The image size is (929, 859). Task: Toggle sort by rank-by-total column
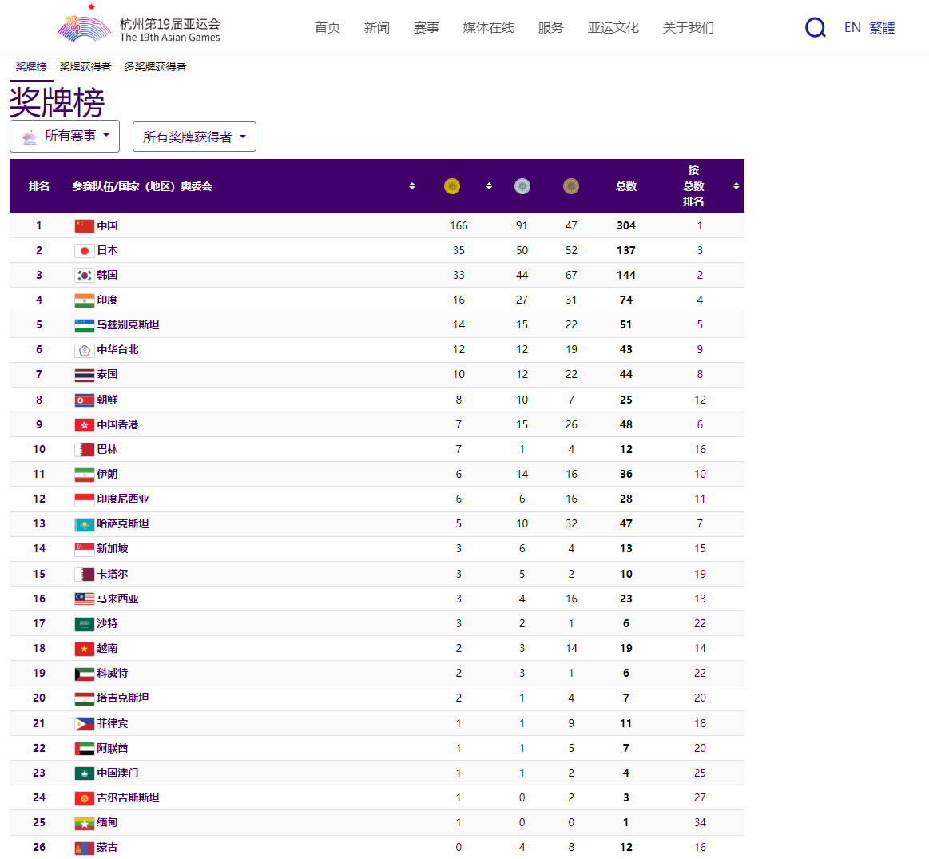click(736, 186)
